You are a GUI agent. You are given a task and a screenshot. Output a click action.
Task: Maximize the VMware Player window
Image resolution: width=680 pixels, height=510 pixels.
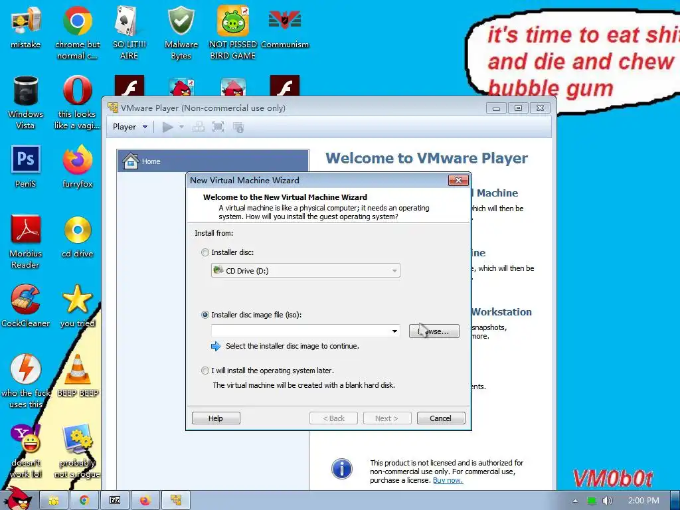518,108
